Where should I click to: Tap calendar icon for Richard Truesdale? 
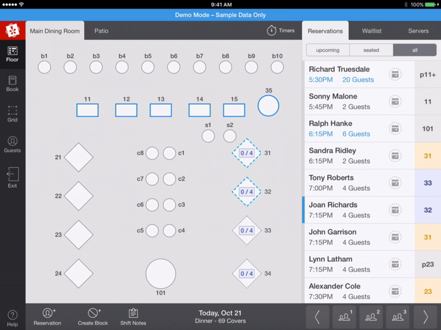(x=395, y=74)
